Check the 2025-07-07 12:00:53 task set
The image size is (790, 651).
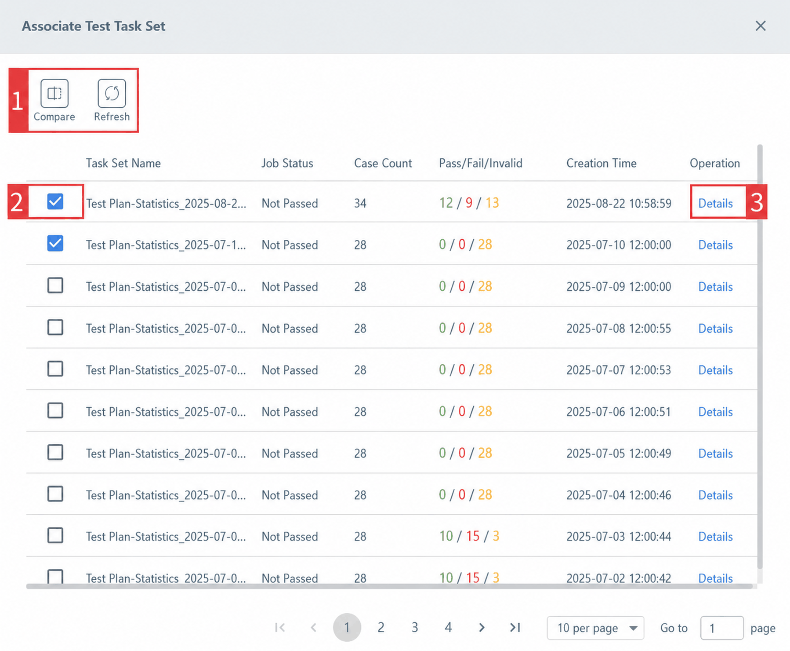click(55, 369)
